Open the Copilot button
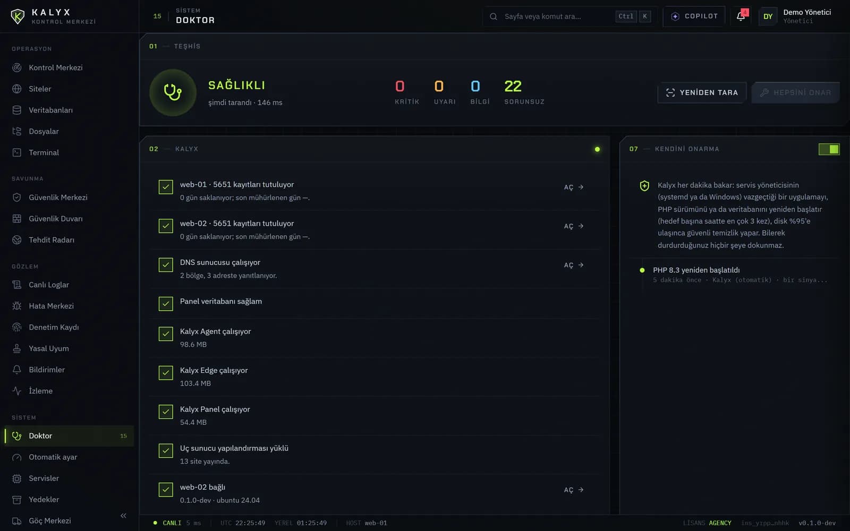The image size is (850, 531). point(694,16)
